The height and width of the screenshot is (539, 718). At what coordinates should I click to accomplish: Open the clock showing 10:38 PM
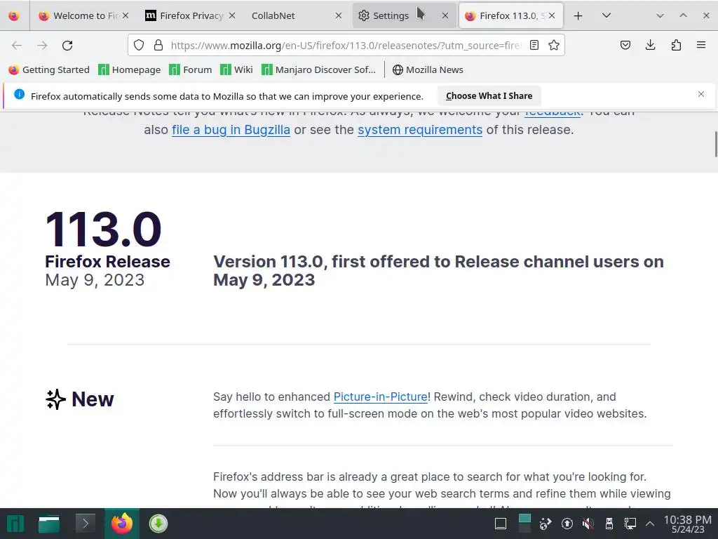click(688, 524)
